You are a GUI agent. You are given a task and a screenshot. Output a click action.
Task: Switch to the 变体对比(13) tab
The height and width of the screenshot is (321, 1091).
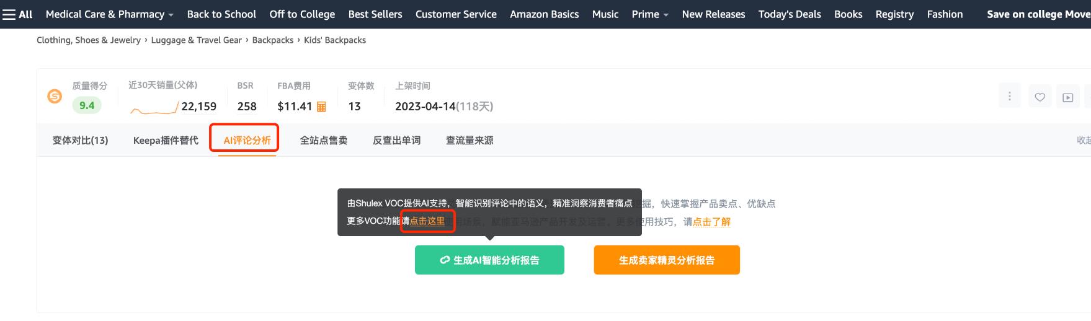[x=80, y=141]
